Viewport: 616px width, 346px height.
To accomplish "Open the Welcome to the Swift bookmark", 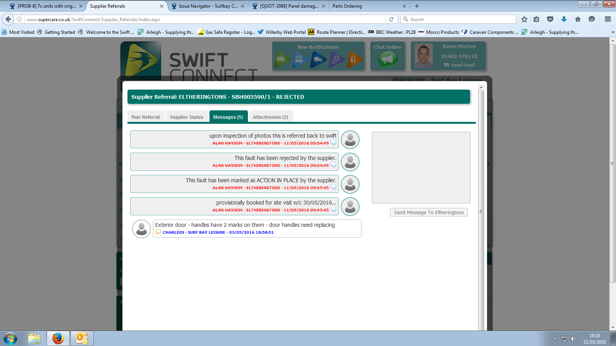I will coord(106,32).
